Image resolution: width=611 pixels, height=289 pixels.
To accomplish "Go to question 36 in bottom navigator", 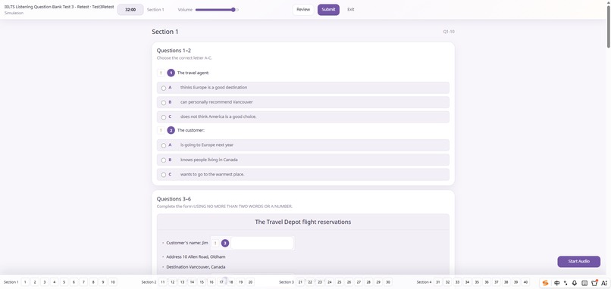I will (x=487, y=282).
